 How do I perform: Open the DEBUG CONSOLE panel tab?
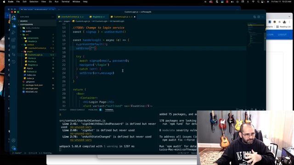tap(77, 110)
